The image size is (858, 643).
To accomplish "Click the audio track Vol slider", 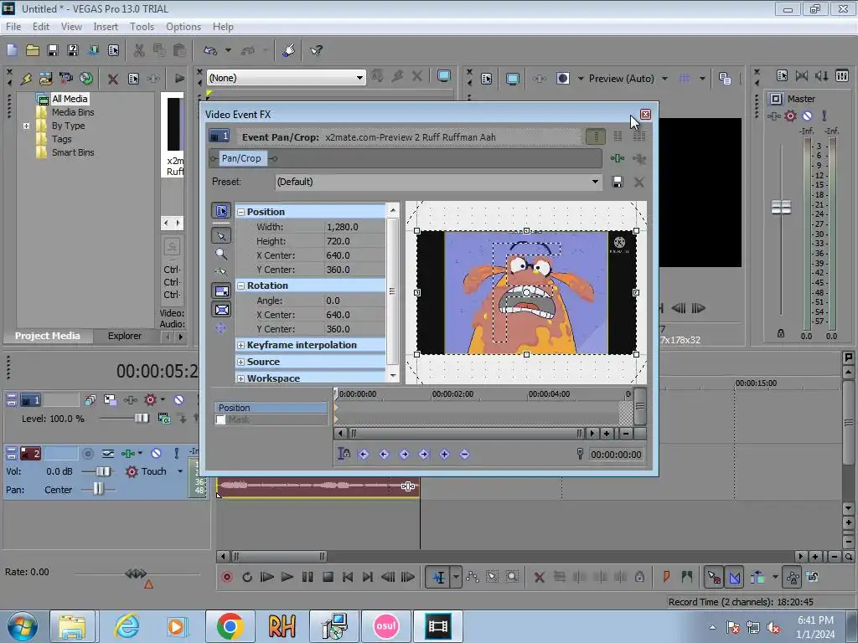I will click(102, 471).
